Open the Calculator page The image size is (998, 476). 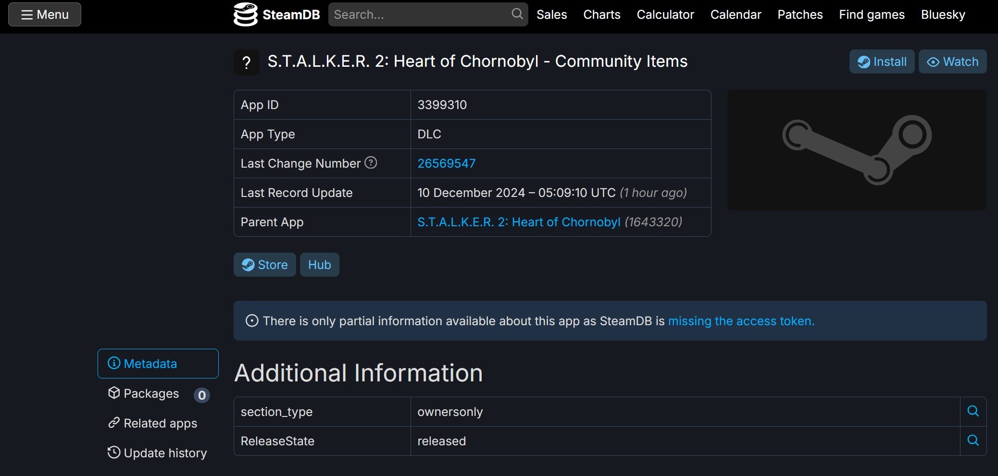click(665, 14)
